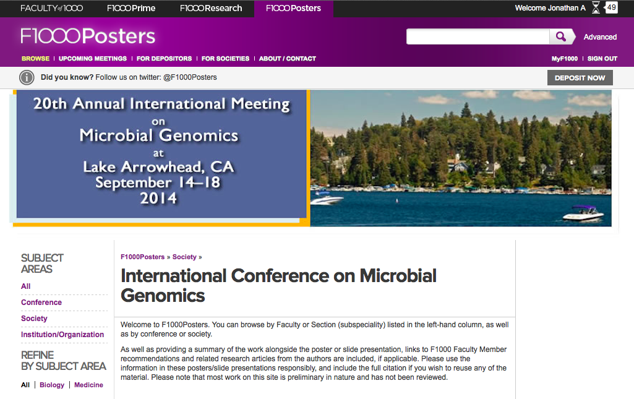Click the Microbial Genomics meeting banner
The width and height of the screenshot is (634, 399).
pyautogui.click(x=312, y=158)
